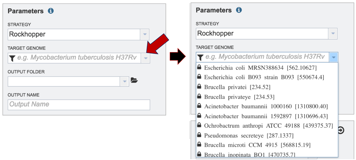The image size is (356, 160).
Task: Click the lock icon beside Escherichia coli MRSN388634
Action: 199,67
